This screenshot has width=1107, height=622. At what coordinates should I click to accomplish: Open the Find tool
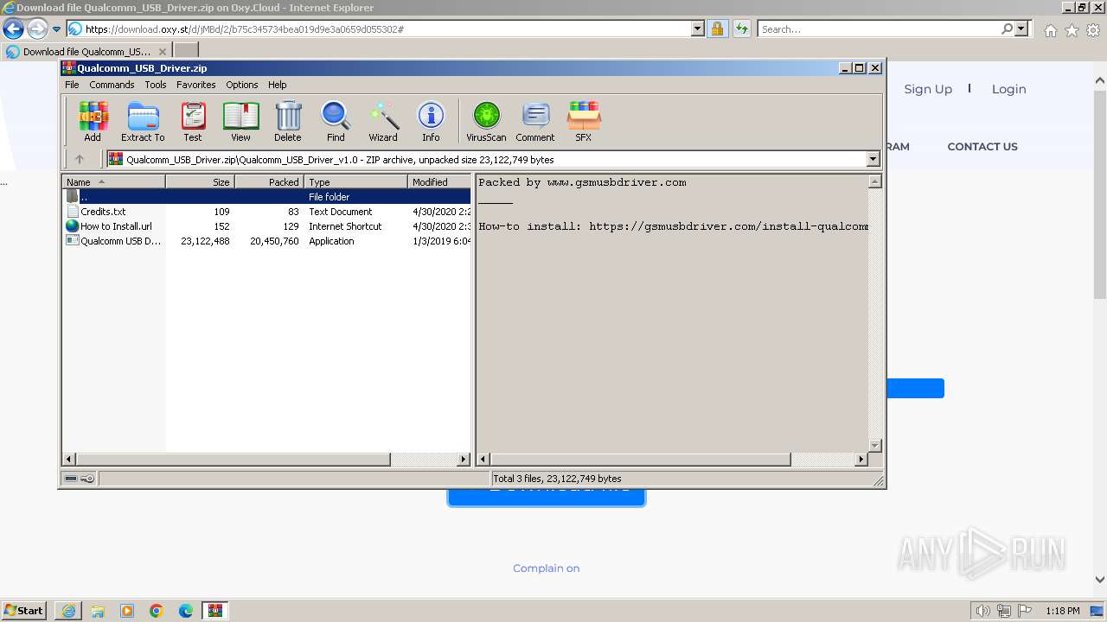(336, 122)
